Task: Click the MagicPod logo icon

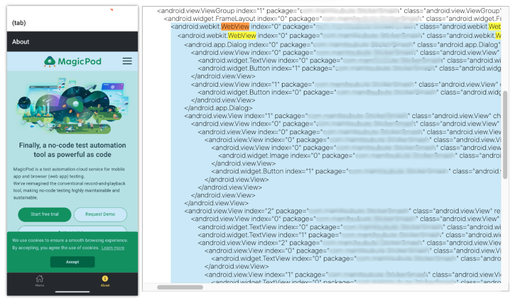Action: (x=50, y=61)
